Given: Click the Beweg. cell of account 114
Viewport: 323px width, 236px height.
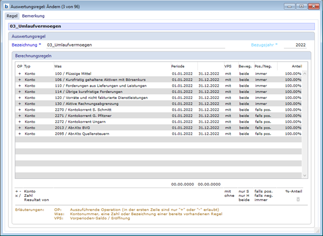Looking at the screenshot, I should (244, 92).
